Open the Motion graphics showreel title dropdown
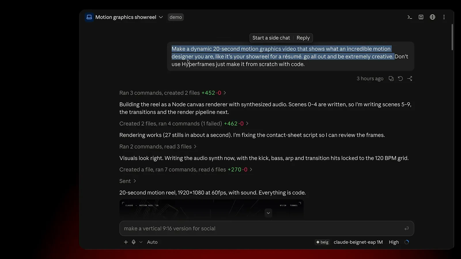The width and height of the screenshot is (461, 259). pos(129,17)
